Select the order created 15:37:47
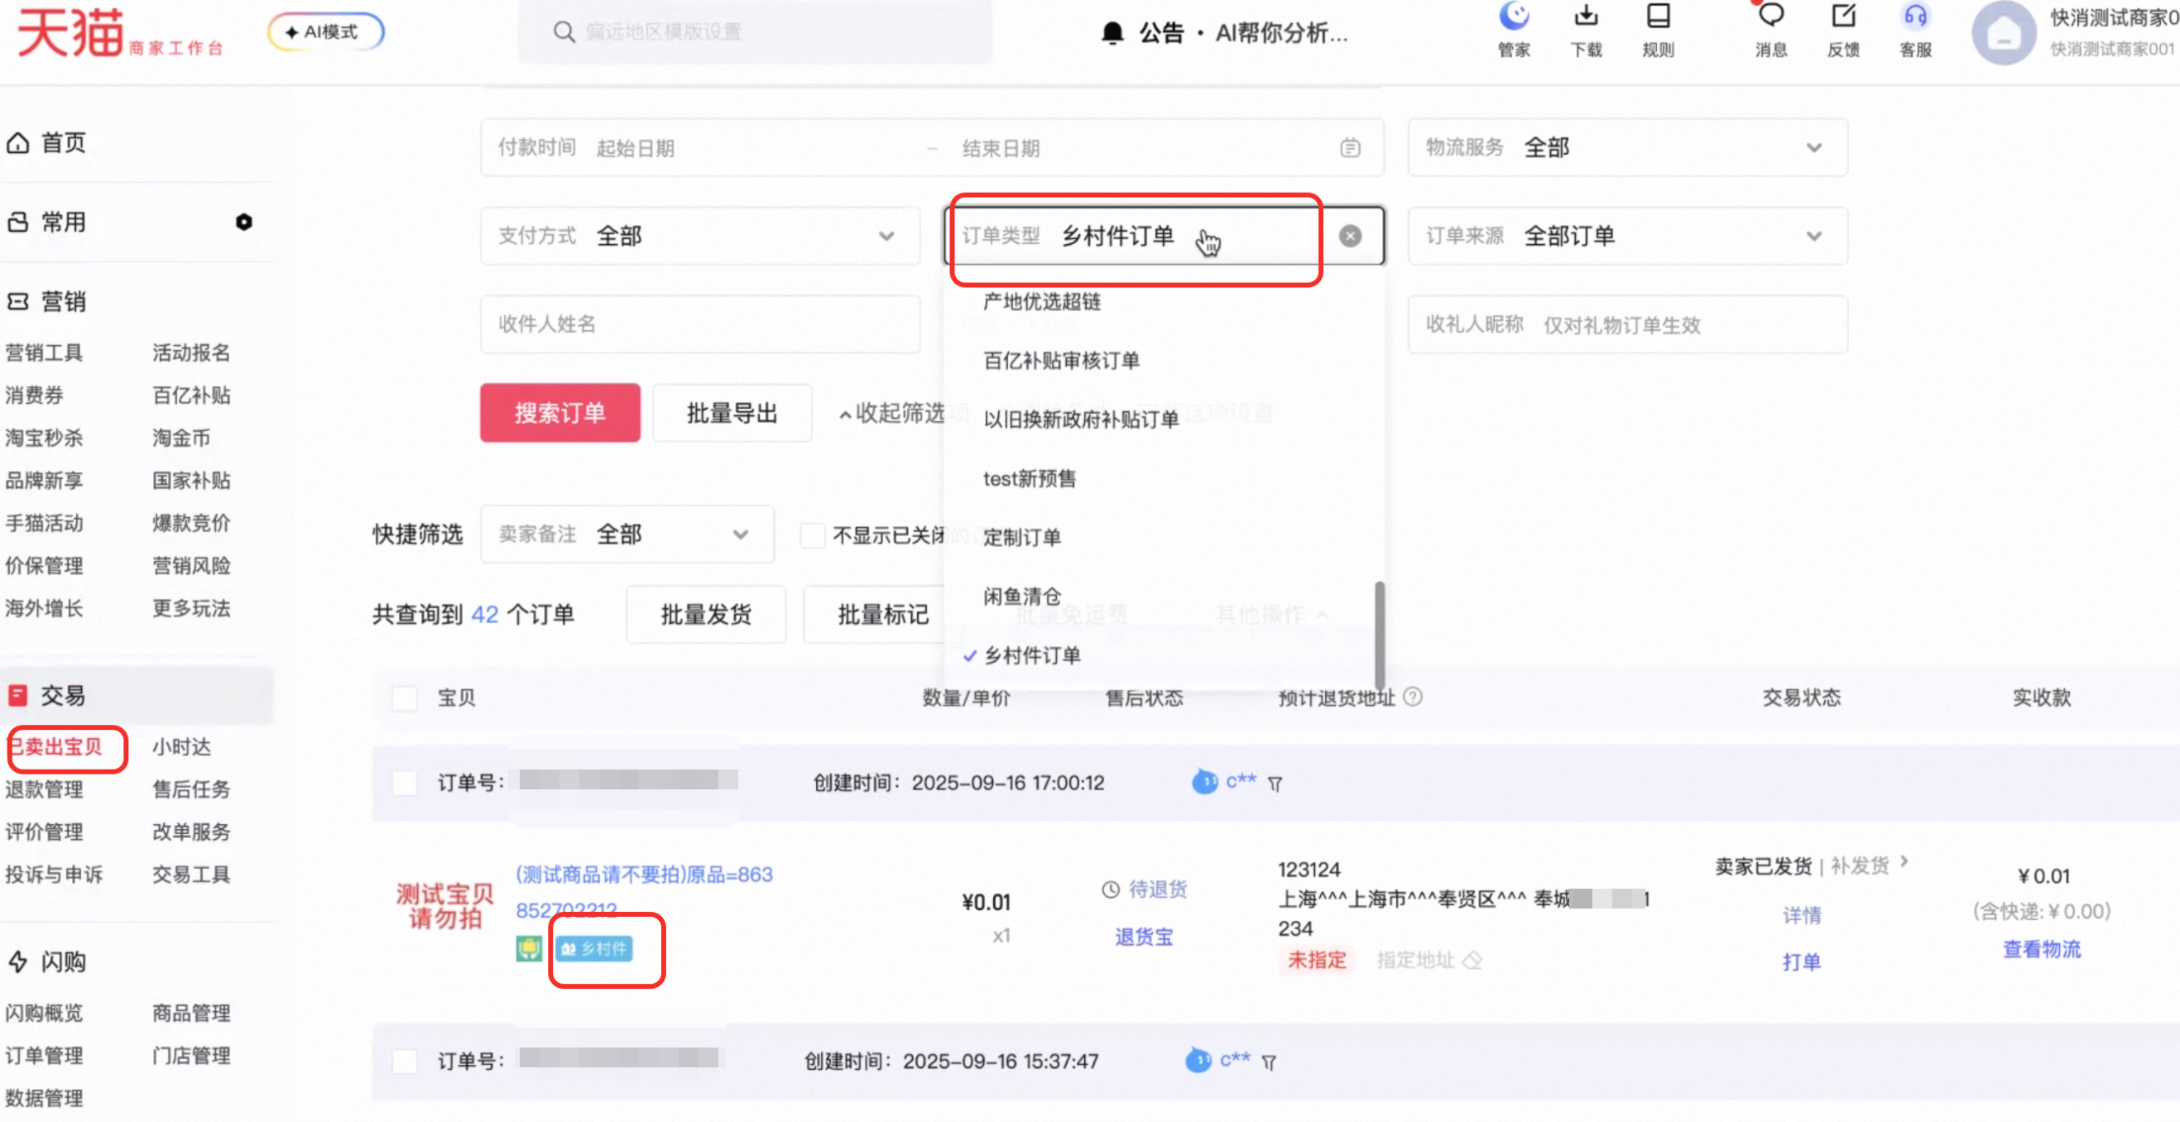 pyautogui.click(x=405, y=1061)
